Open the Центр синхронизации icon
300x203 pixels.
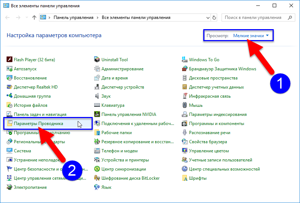pyautogui.click(x=97, y=169)
